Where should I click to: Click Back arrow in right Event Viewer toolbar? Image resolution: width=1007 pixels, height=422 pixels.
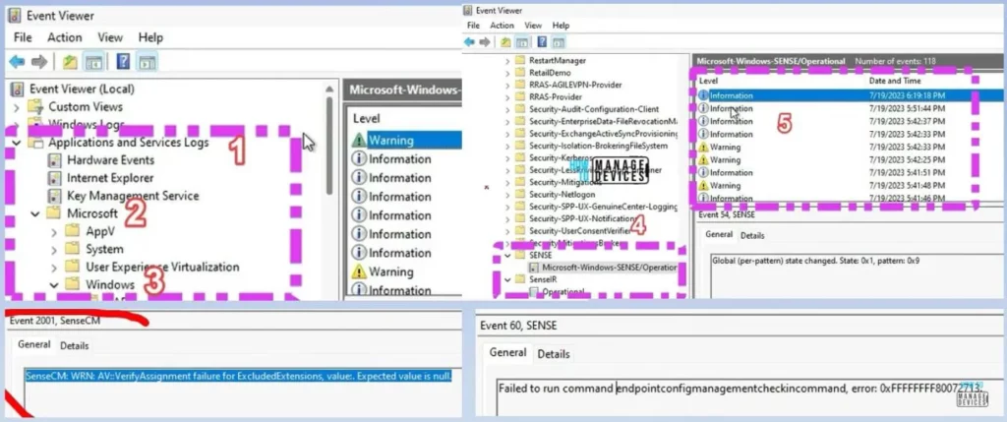(470, 42)
